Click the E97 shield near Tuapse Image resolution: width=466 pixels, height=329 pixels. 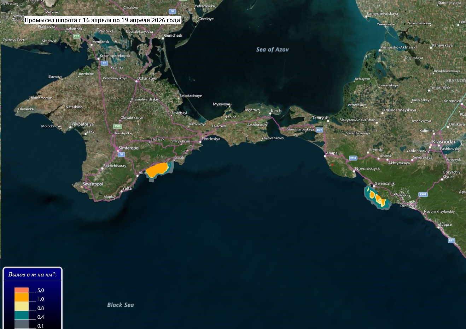(451, 240)
